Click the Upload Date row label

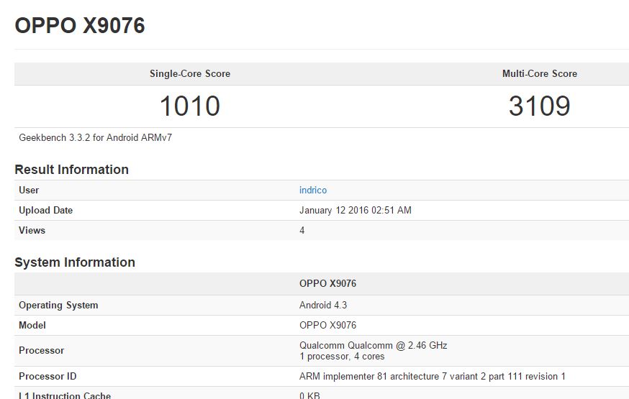(46, 211)
